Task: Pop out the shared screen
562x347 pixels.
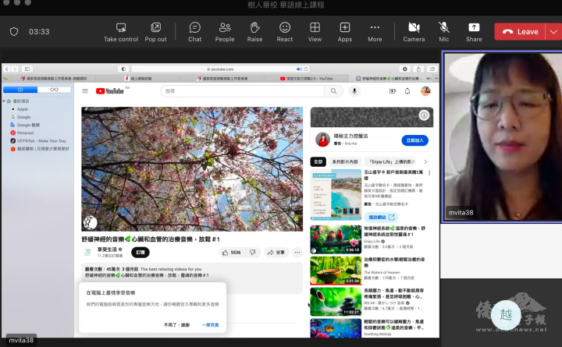Action: point(155,27)
